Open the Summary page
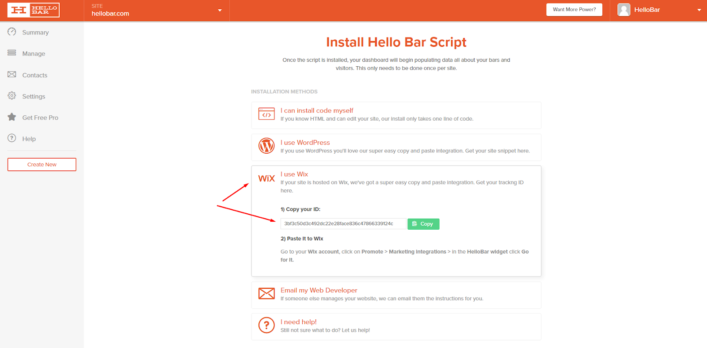Screen dimensions: 707x348 pyautogui.click(x=35, y=32)
